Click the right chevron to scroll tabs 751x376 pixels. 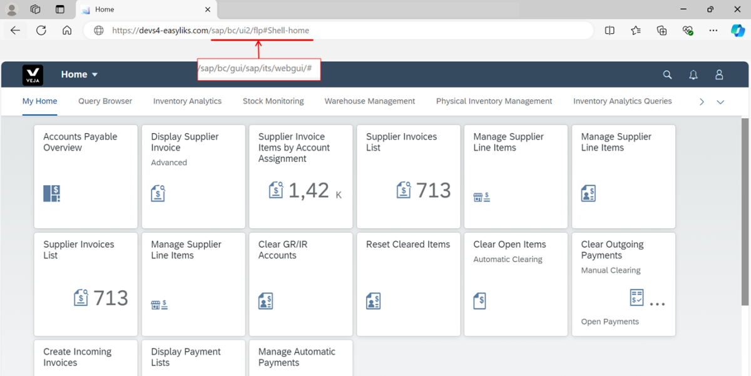pos(702,101)
